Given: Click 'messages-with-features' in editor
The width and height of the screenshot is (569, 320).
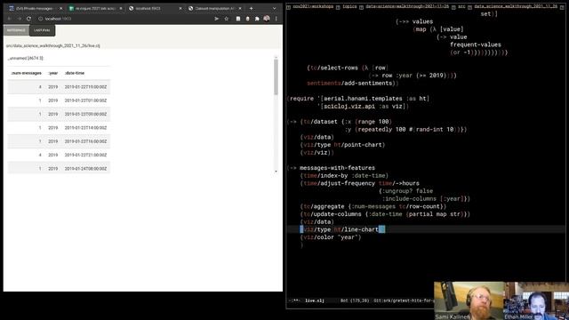Looking at the screenshot, I should pyautogui.click(x=337, y=168).
